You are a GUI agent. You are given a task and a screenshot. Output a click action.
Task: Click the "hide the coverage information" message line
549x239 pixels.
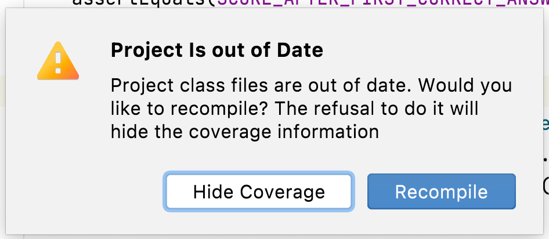tap(244, 132)
